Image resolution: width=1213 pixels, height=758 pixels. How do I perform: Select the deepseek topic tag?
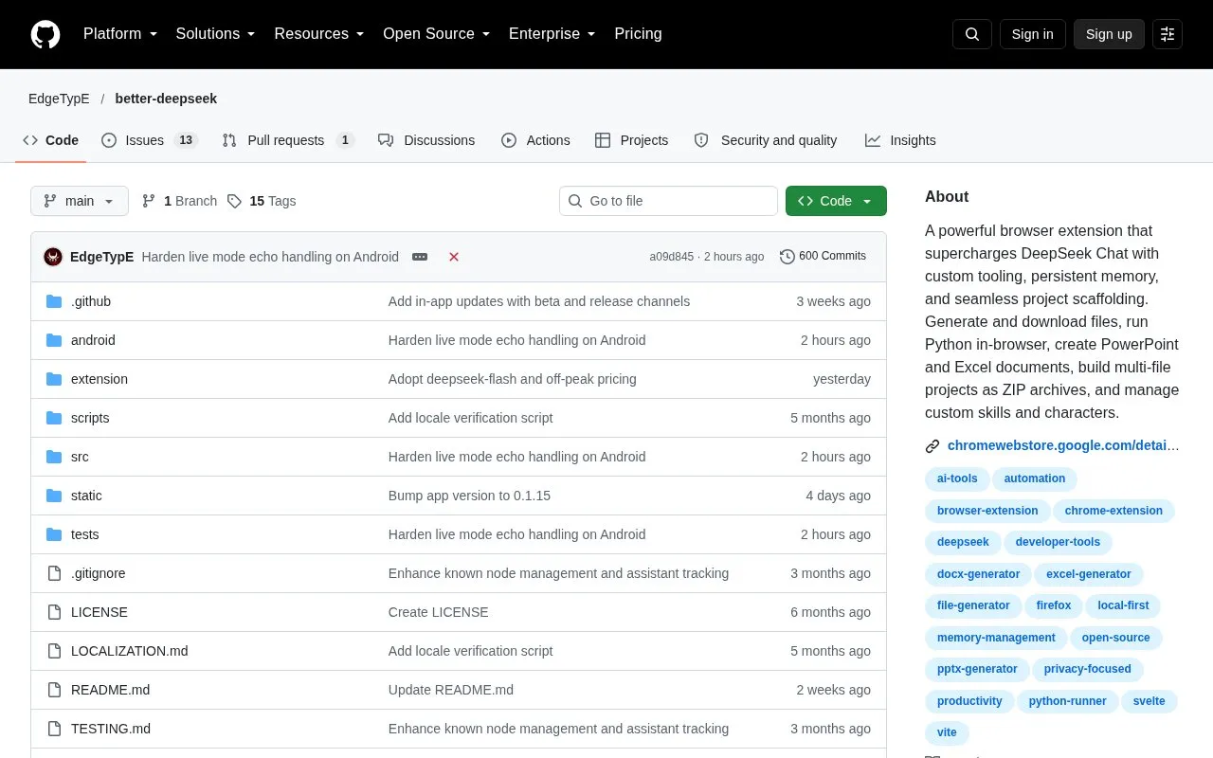963,542
